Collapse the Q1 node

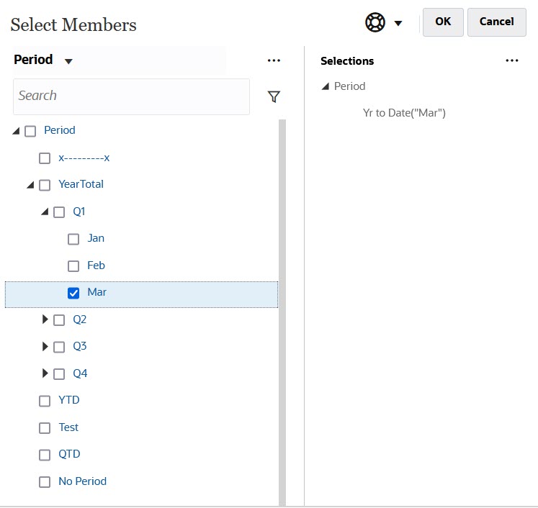tap(45, 212)
